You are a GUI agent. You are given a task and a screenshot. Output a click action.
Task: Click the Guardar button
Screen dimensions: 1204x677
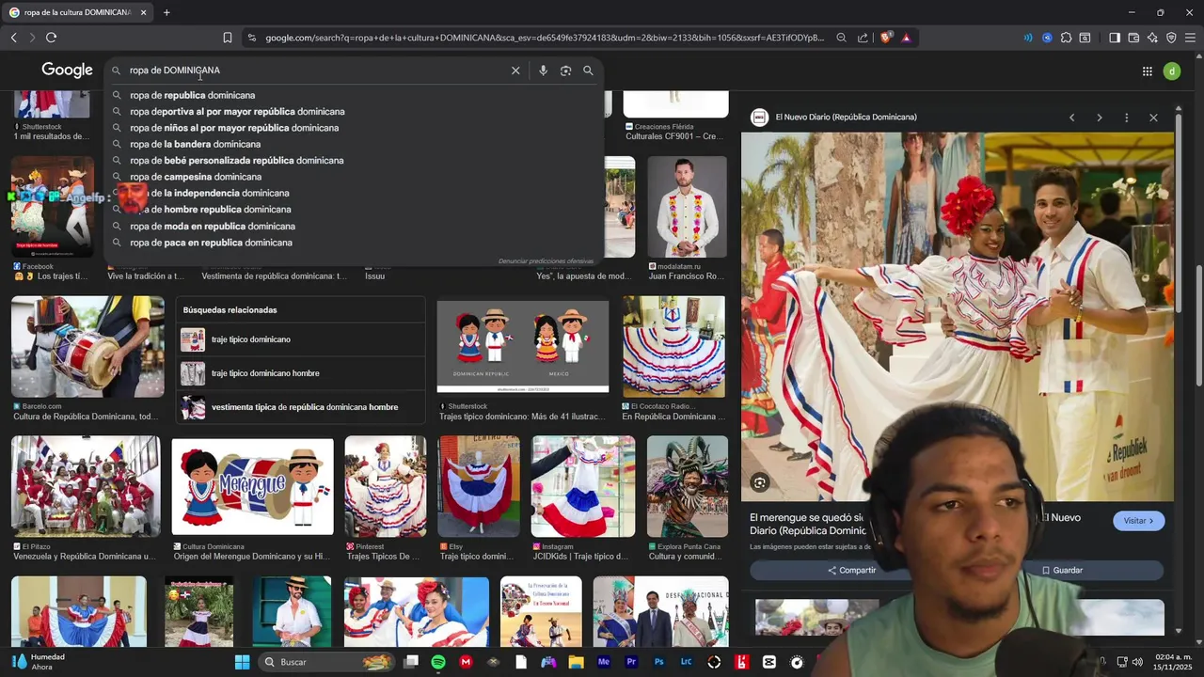(1062, 571)
